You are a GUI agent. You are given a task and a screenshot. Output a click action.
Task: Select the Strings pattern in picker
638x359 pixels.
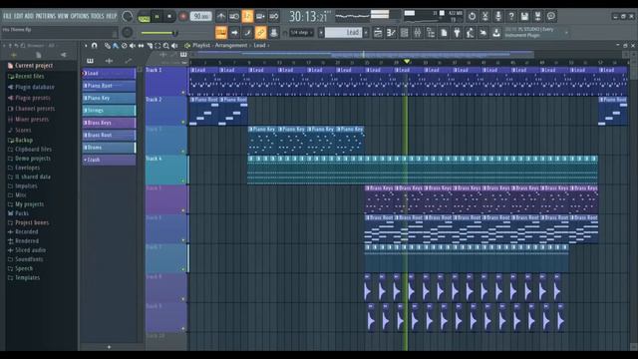coord(109,111)
